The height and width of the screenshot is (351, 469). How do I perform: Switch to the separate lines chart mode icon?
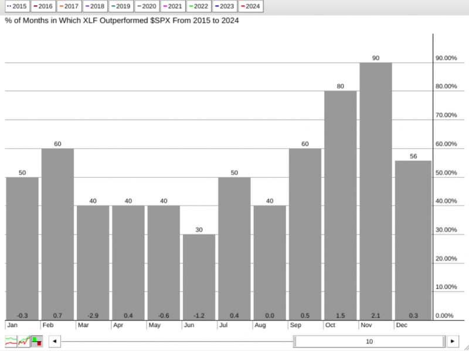11,341
